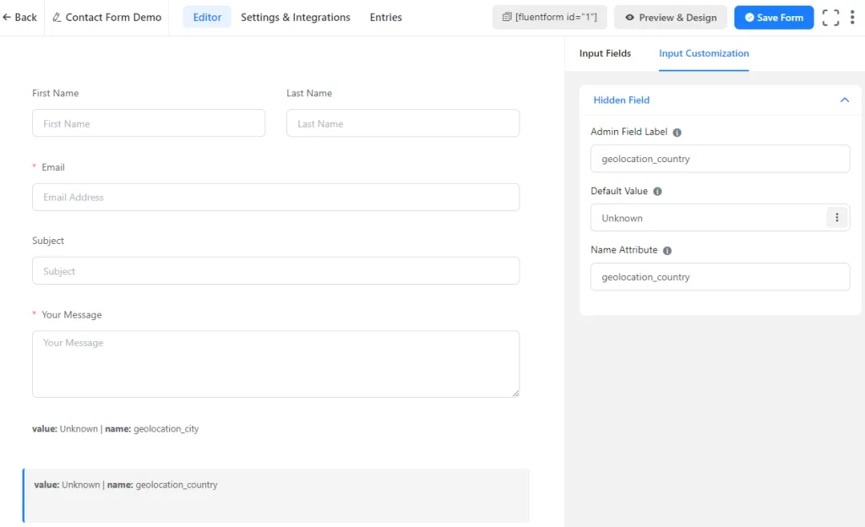Click the Admin Field Label input
865x527 pixels.
(x=720, y=159)
